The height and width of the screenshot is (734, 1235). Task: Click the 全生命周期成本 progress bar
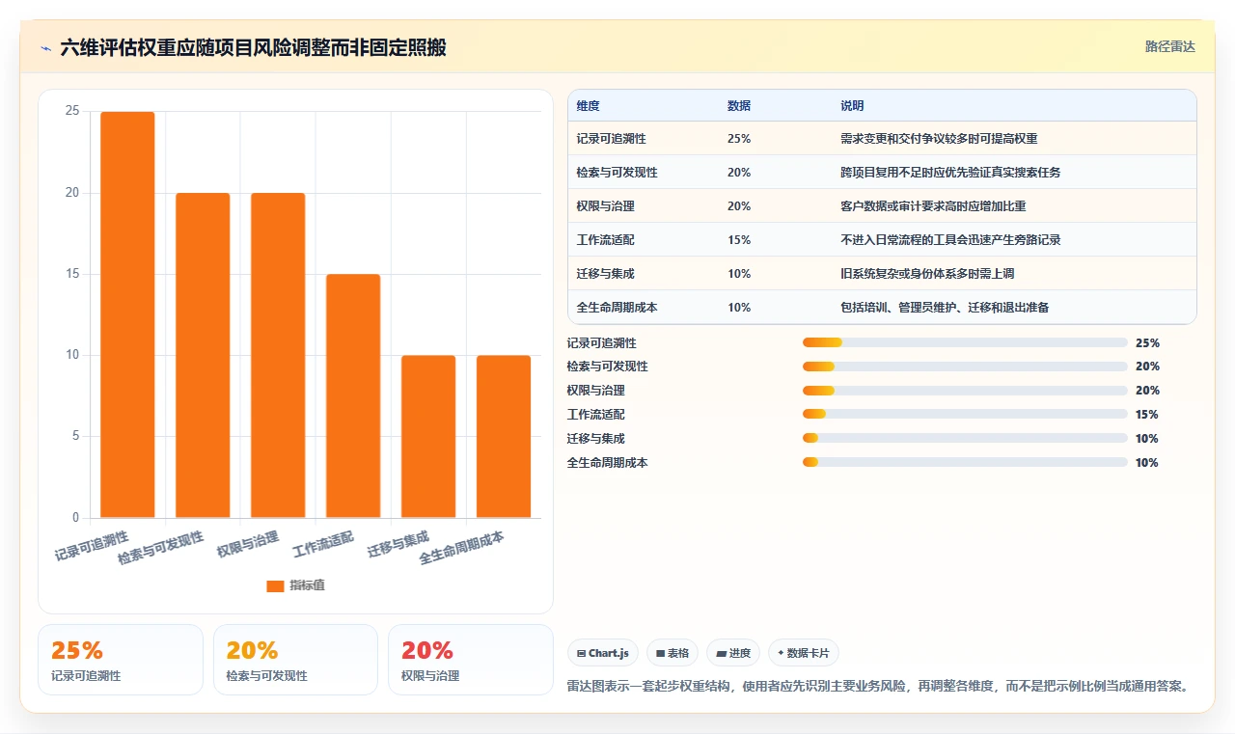point(965,463)
